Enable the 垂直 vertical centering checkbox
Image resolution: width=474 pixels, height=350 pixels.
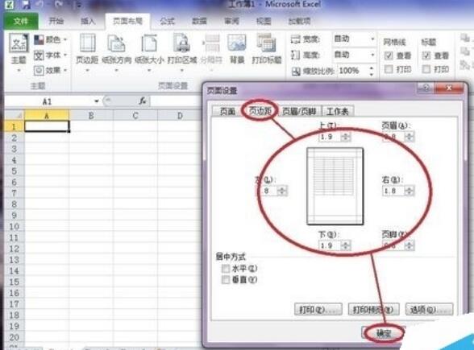226,280
